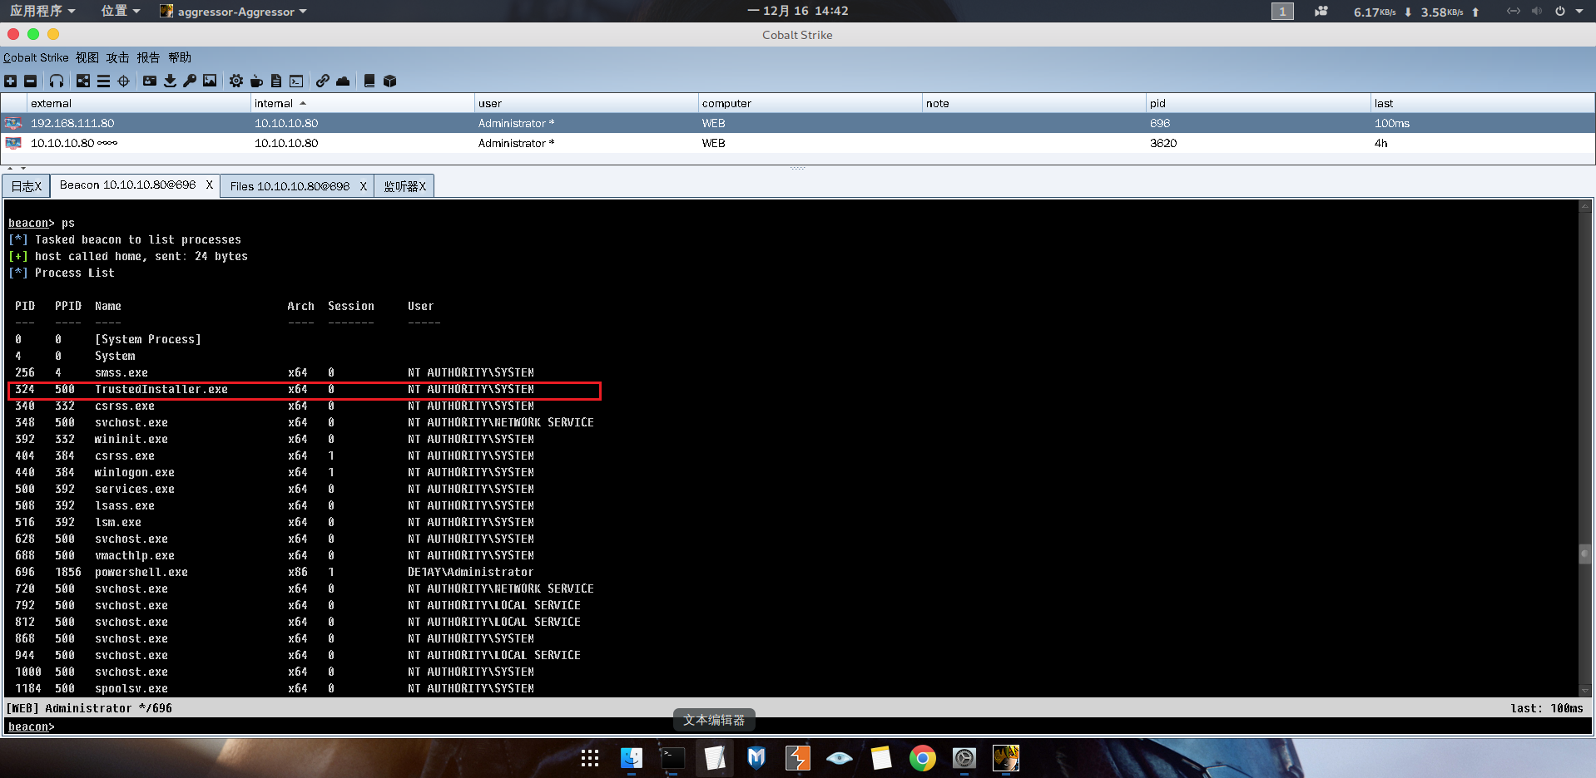Screen dimensions: 1596x778
Task: Click the console vertical scrollbar thumb
Action: tap(1584, 554)
